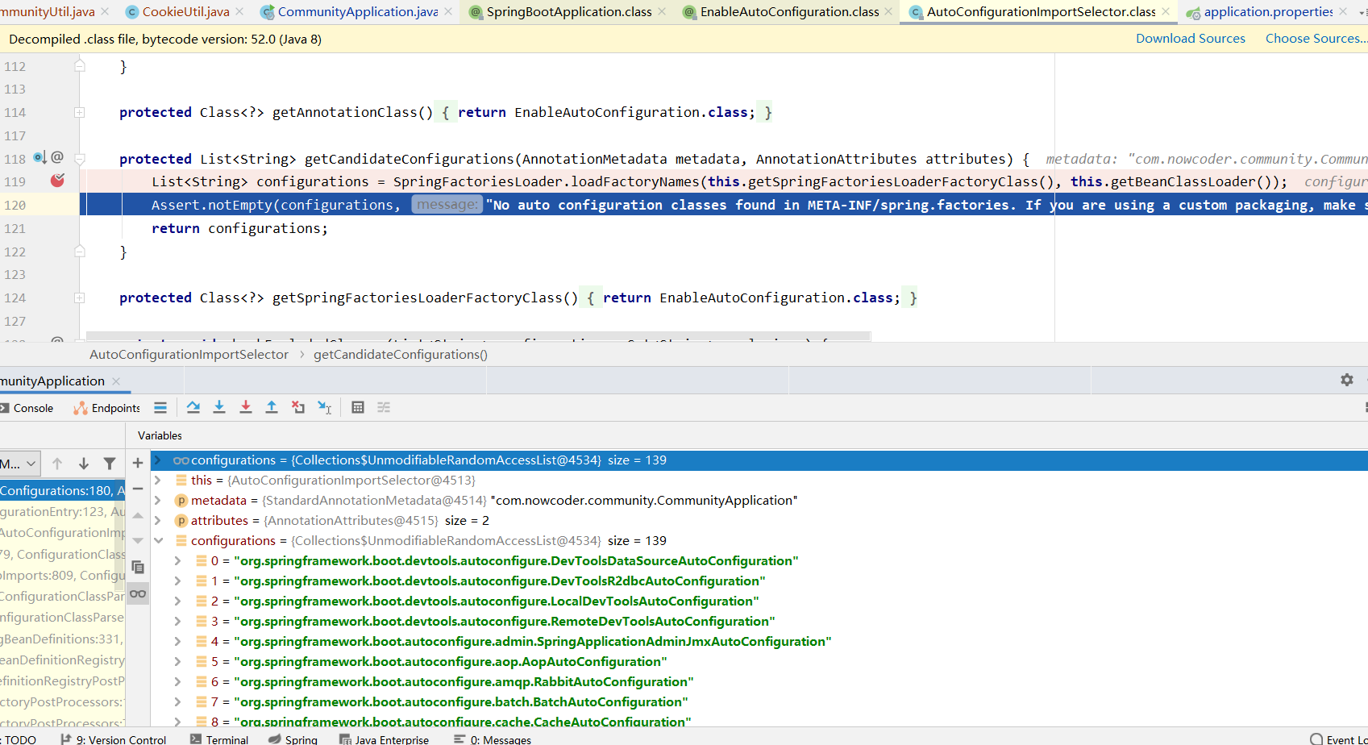Viewport: 1368px width, 745px height.
Task: Click the override marker at line 118
Action: pyautogui.click(x=40, y=158)
